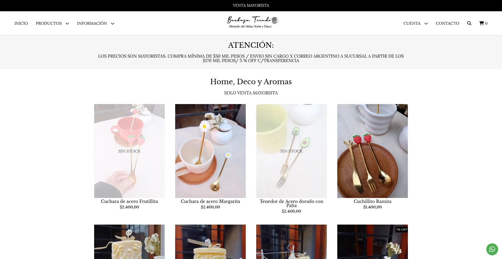Open the search magnifier icon
Image resolution: width=502 pixels, height=259 pixels.
[469, 23]
